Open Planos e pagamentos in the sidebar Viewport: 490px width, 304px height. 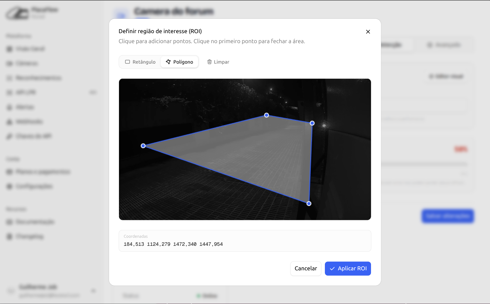click(x=43, y=172)
